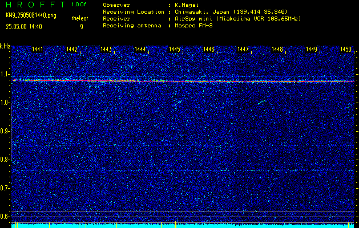Click the 1.0 kHz axis label
The height and width of the screenshot is (228, 359).
point(4,103)
